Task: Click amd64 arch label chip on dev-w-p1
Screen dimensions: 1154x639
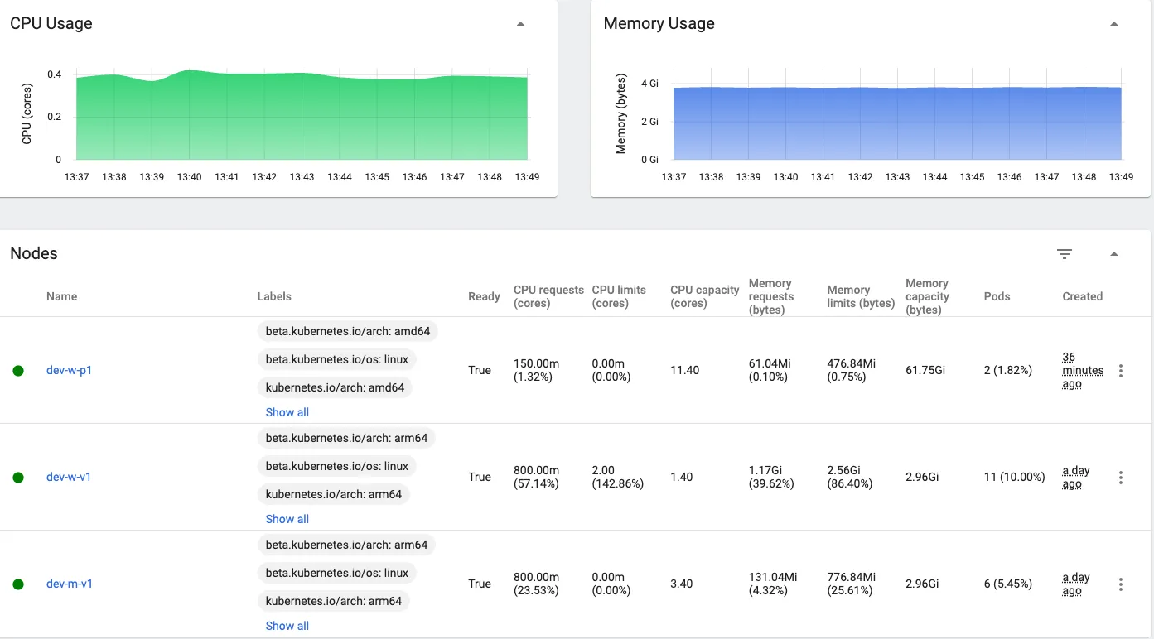Action: click(x=335, y=387)
